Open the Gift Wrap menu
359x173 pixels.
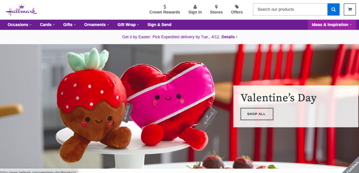click(128, 24)
